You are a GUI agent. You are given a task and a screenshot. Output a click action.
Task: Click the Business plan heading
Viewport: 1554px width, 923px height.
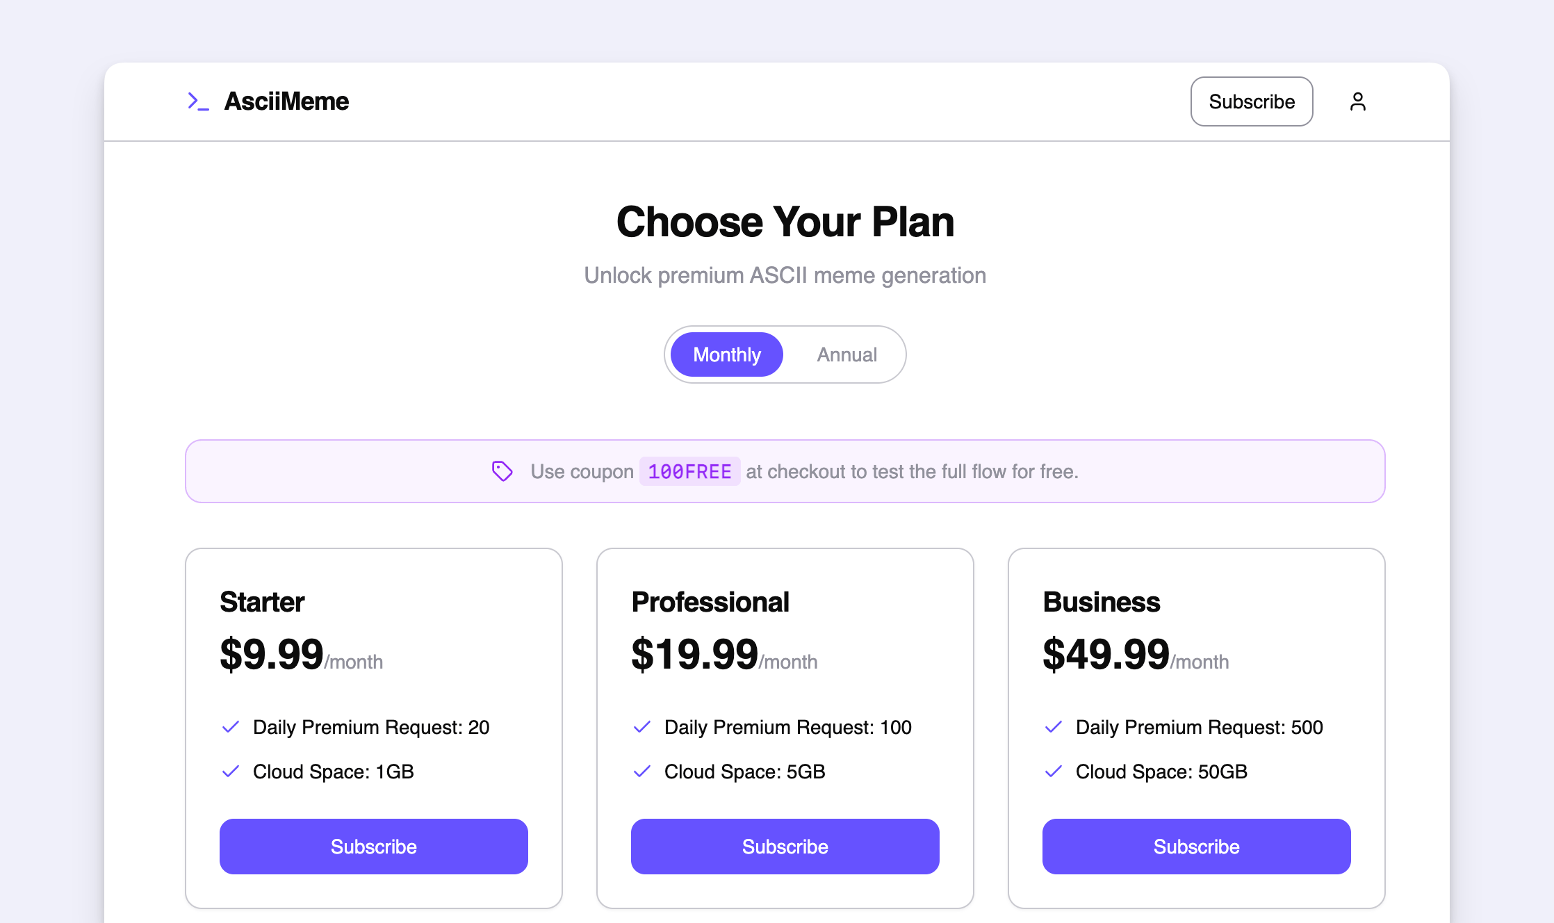click(x=1102, y=602)
